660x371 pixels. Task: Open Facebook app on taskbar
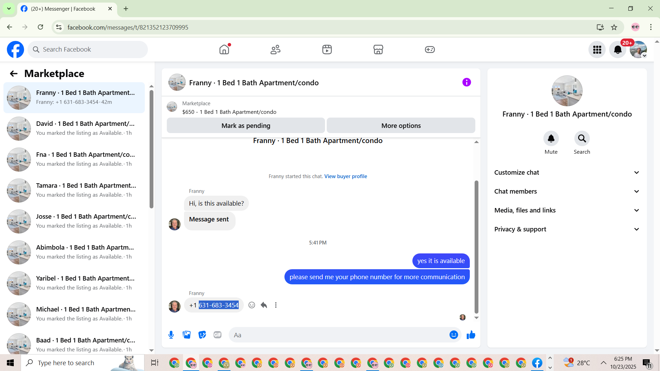click(x=537, y=363)
